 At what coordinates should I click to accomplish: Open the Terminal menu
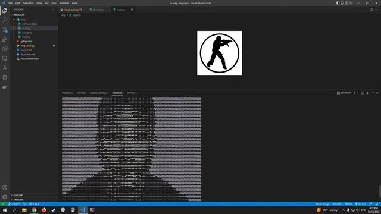pos(64,3)
